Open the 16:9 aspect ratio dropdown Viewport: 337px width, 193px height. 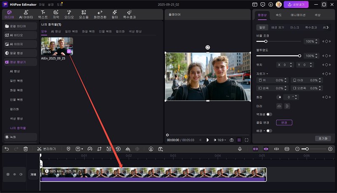(221, 140)
